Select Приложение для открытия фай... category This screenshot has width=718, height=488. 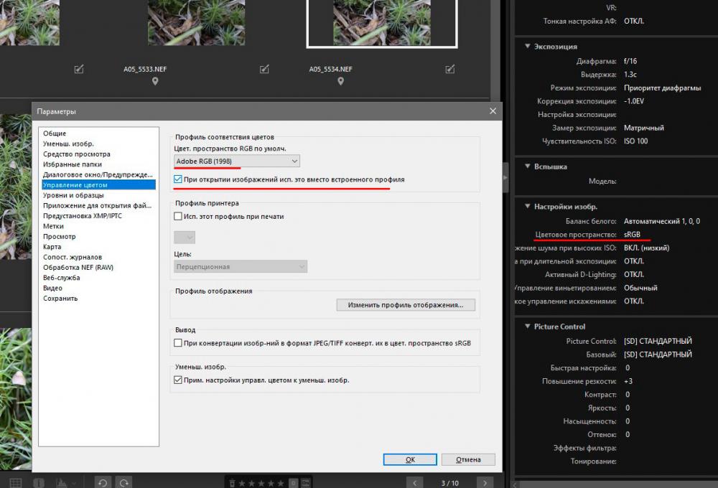[x=98, y=205]
